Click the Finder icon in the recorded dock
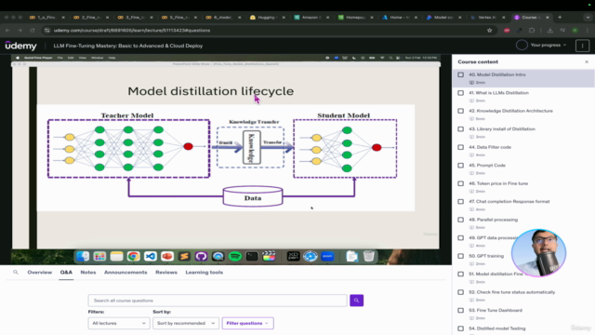Image resolution: width=595 pixels, height=335 pixels. [83, 257]
